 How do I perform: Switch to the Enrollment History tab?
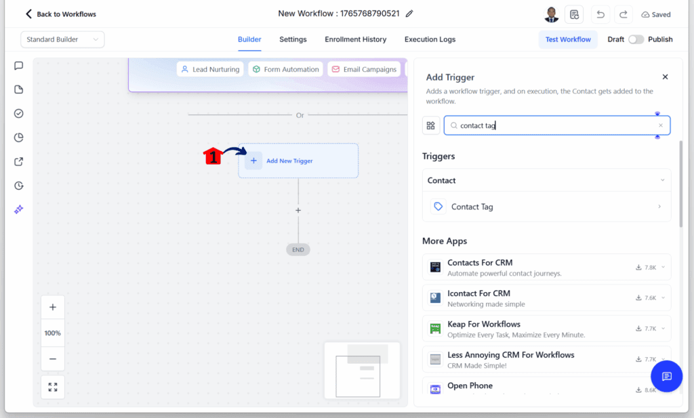(355, 39)
